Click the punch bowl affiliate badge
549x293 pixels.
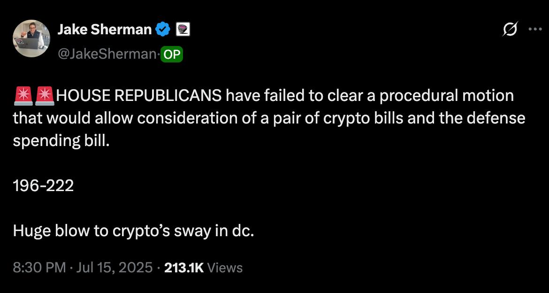coord(183,30)
